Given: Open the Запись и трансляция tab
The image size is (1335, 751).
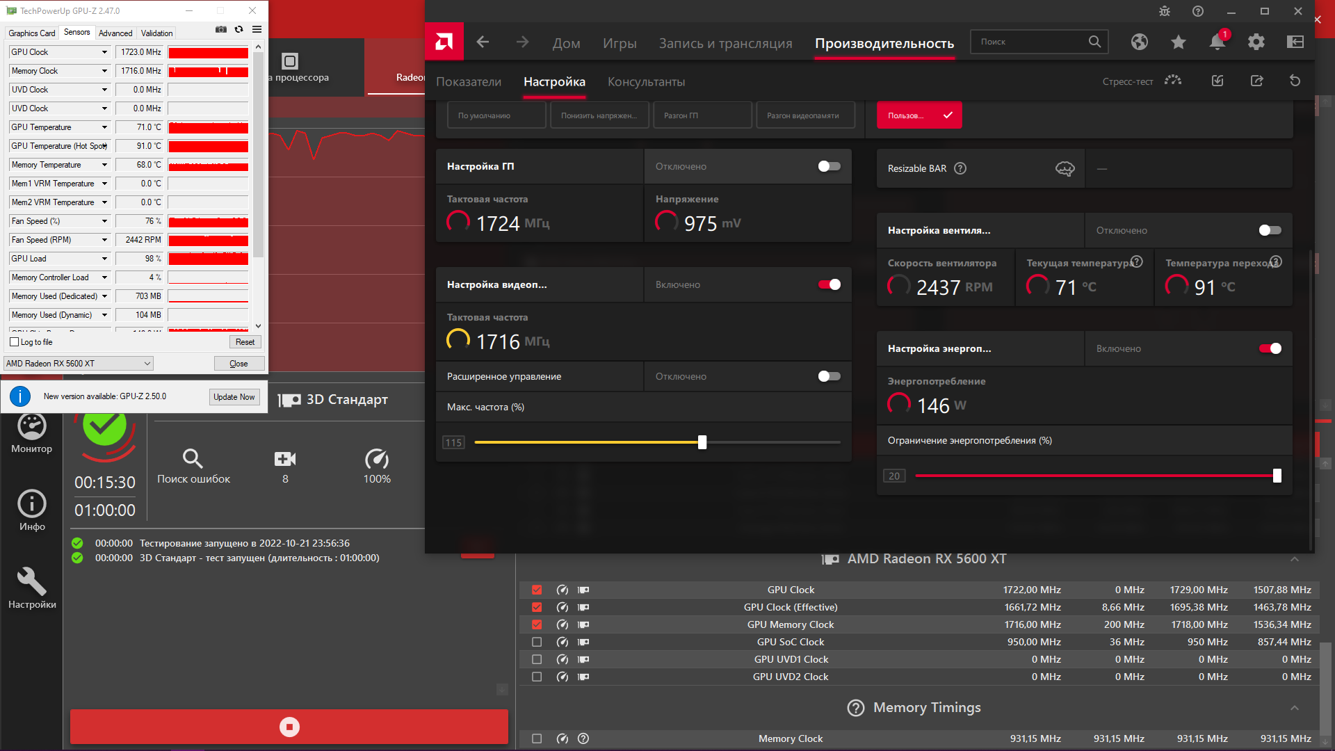Looking at the screenshot, I should click(725, 43).
